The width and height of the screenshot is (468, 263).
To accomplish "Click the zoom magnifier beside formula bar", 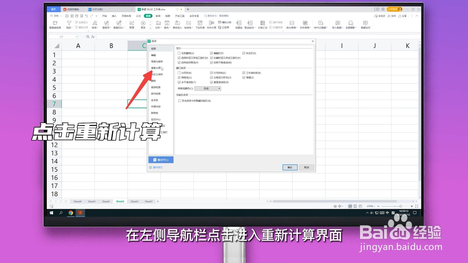I will point(88,37).
